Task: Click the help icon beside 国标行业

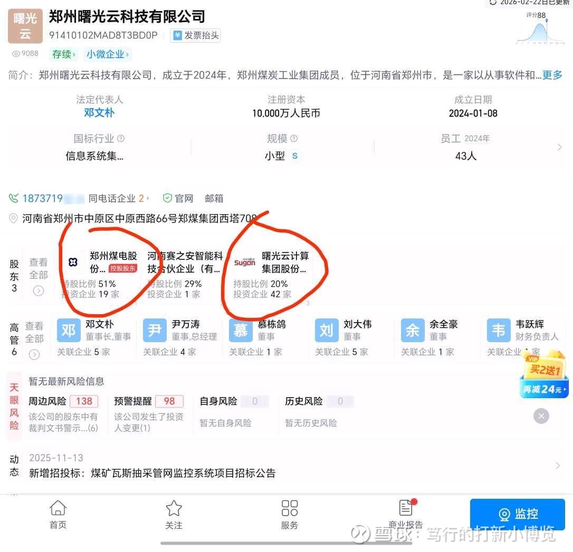Action: coord(121,138)
